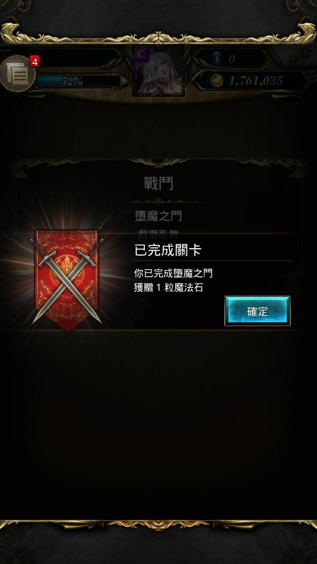The width and height of the screenshot is (317, 564).
Task: Choose the 墮魔之門 stage entry
Action: 158,216
